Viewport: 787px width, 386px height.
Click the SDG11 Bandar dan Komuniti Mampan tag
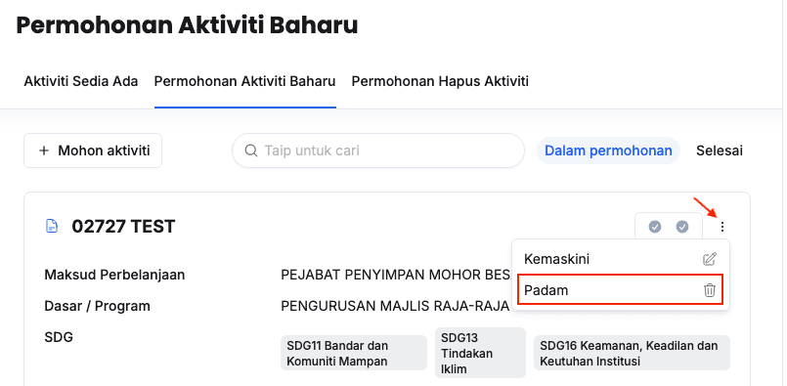click(x=354, y=353)
